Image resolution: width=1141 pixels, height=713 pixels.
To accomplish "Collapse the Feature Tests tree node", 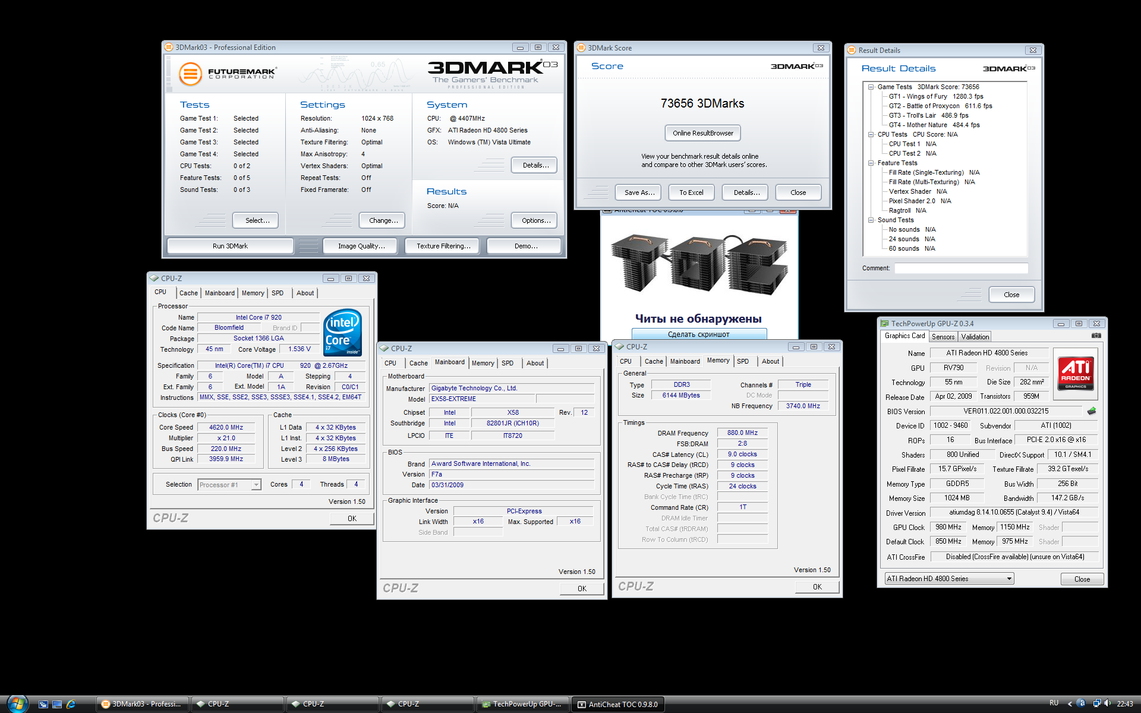I will click(x=871, y=163).
